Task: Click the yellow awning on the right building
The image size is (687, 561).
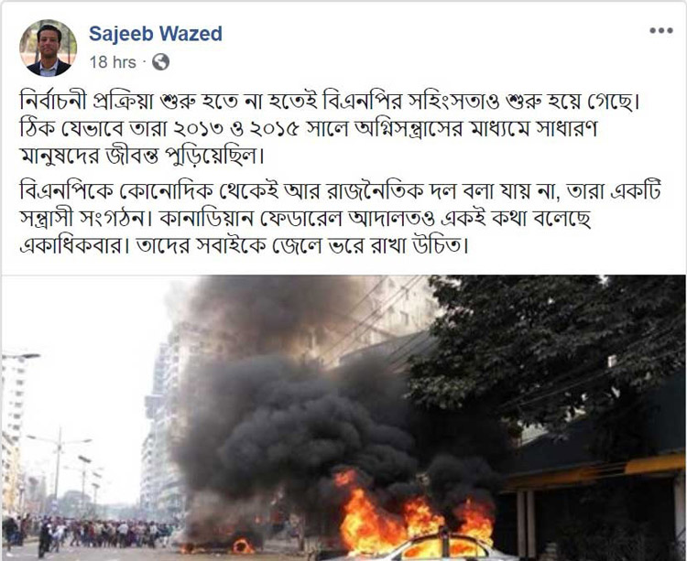Action: [655, 465]
